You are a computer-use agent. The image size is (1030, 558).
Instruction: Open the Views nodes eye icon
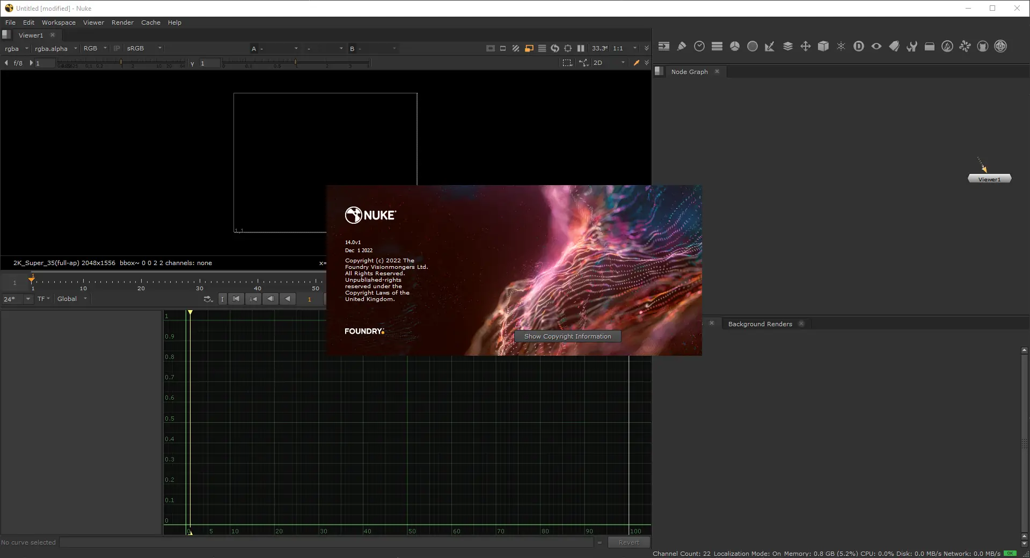[x=876, y=47]
